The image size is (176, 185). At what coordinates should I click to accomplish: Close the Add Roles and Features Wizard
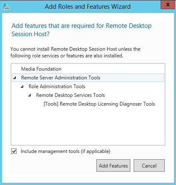click(168, 5)
